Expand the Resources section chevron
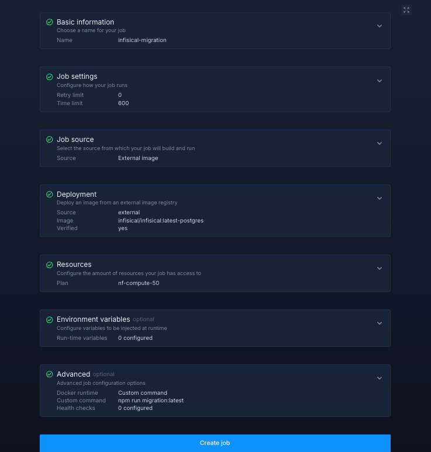 [x=379, y=269]
